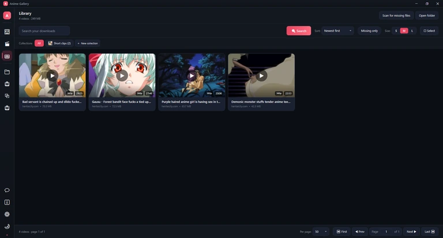Go to the First page
443x238 pixels.
click(342, 232)
